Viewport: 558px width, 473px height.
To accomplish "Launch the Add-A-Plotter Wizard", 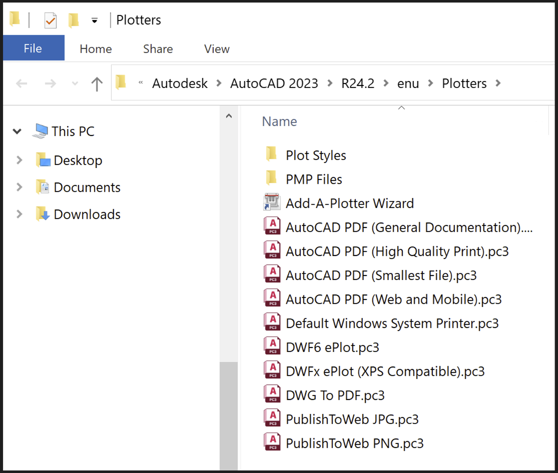I will [349, 203].
